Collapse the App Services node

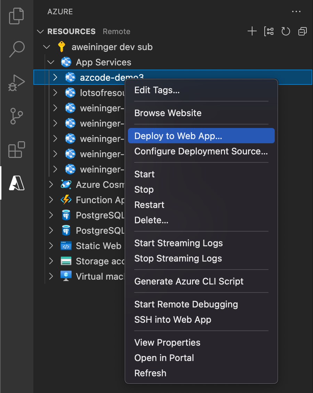[51, 62]
